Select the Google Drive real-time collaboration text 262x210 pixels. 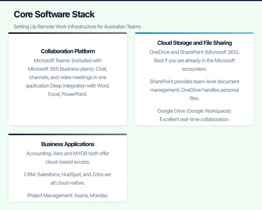point(194,115)
